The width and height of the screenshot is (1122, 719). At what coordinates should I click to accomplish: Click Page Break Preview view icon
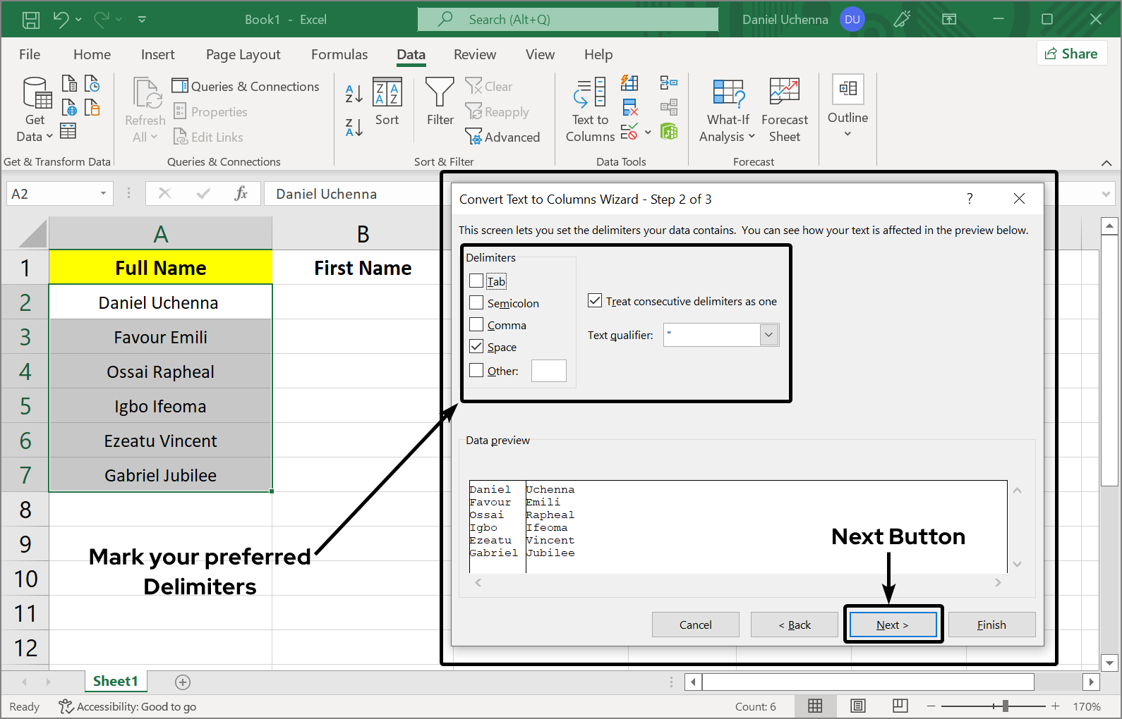(x=900, y=706)
